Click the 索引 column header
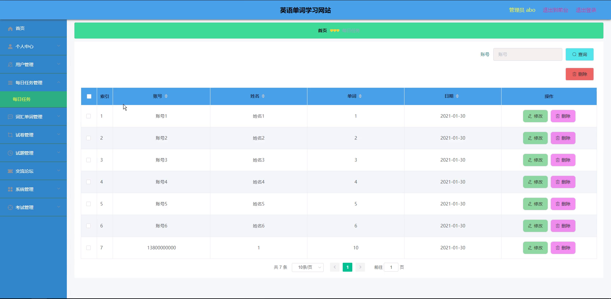Screen dimensions: 611x299 coord(104,96)
